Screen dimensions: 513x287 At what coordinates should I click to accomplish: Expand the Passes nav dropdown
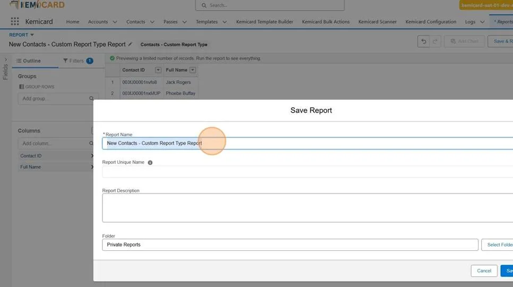point(185,22)
